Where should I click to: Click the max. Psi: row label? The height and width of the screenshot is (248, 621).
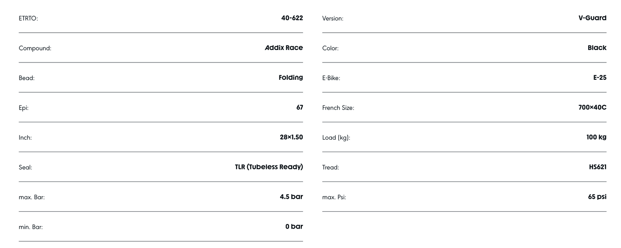click(x=334, y=197)
